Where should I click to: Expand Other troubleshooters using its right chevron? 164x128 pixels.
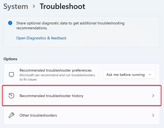[153, 116]
